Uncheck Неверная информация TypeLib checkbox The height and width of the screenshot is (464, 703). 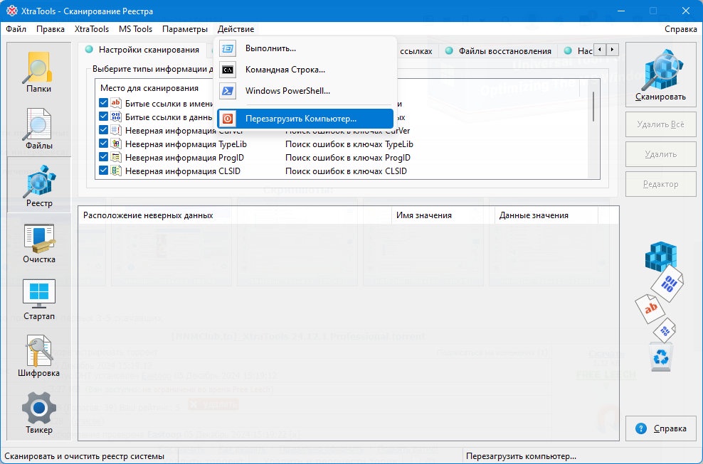(x=104, y=144)
